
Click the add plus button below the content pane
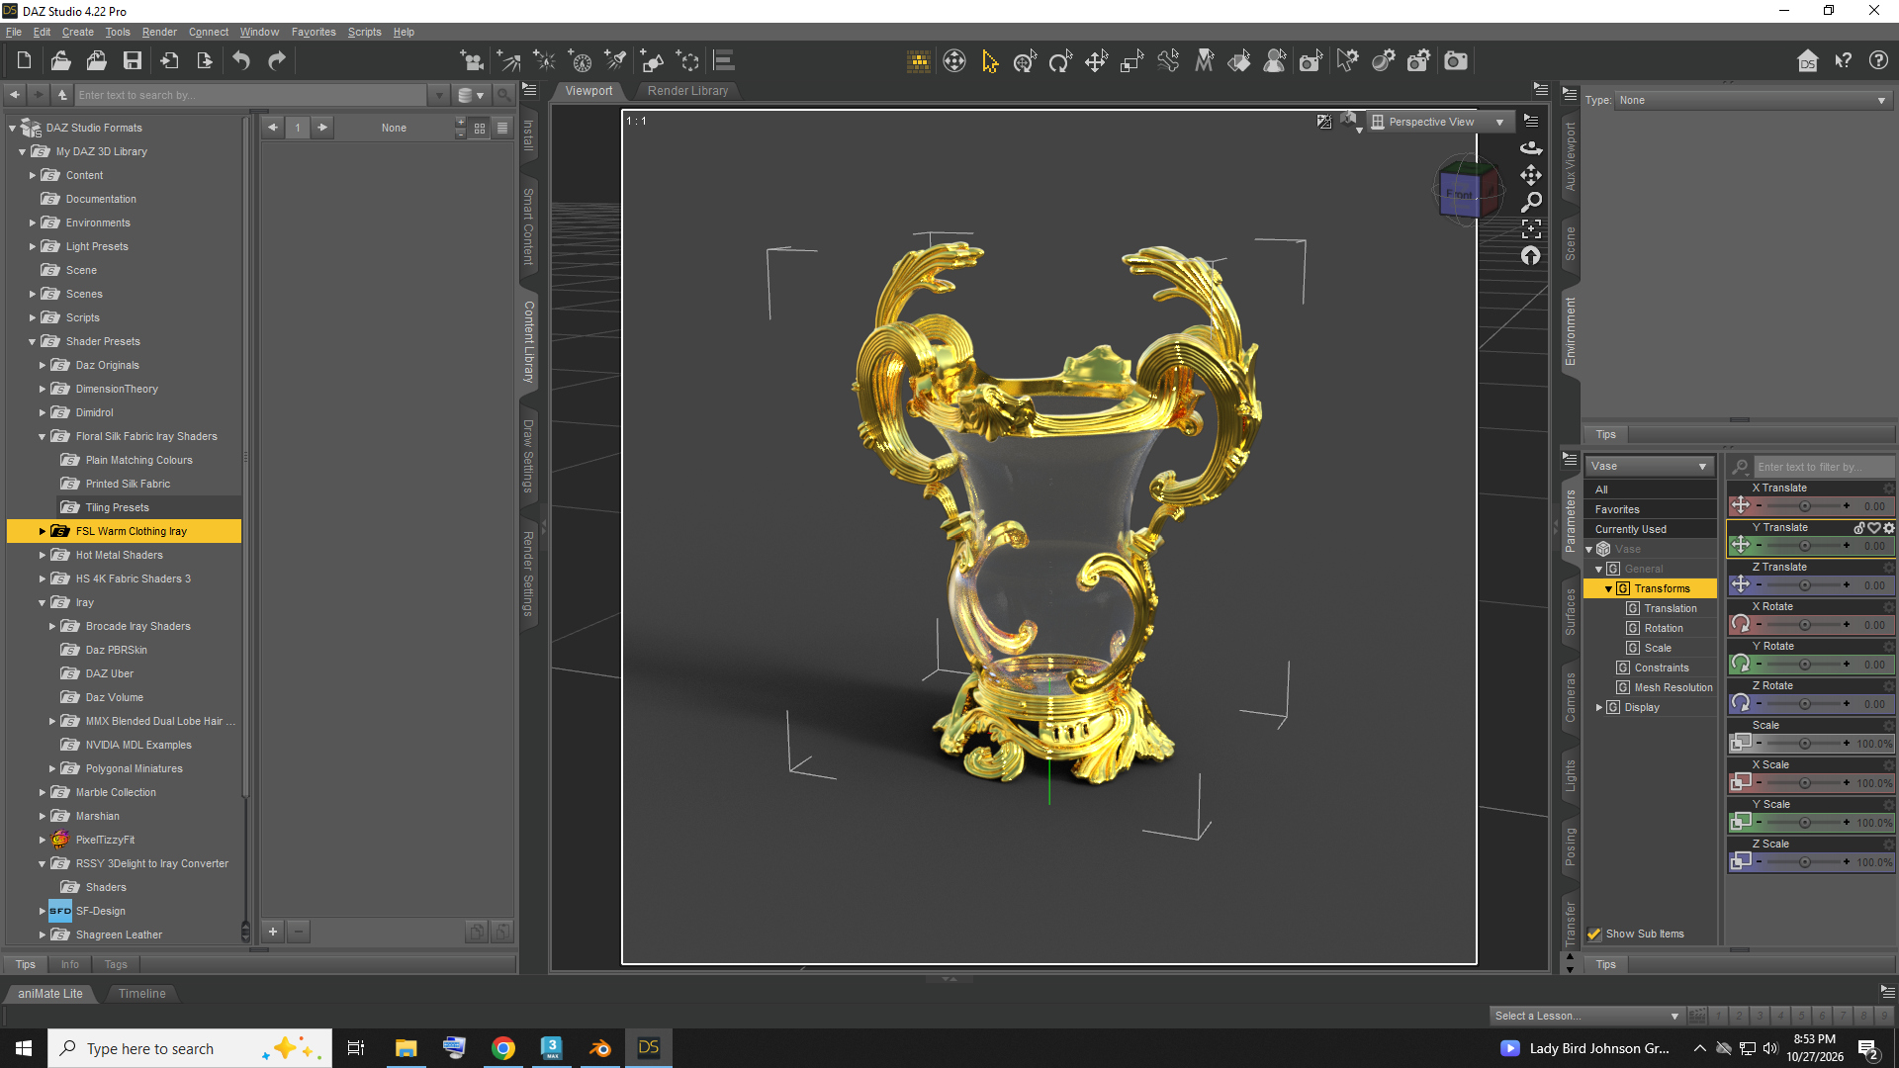273,932
